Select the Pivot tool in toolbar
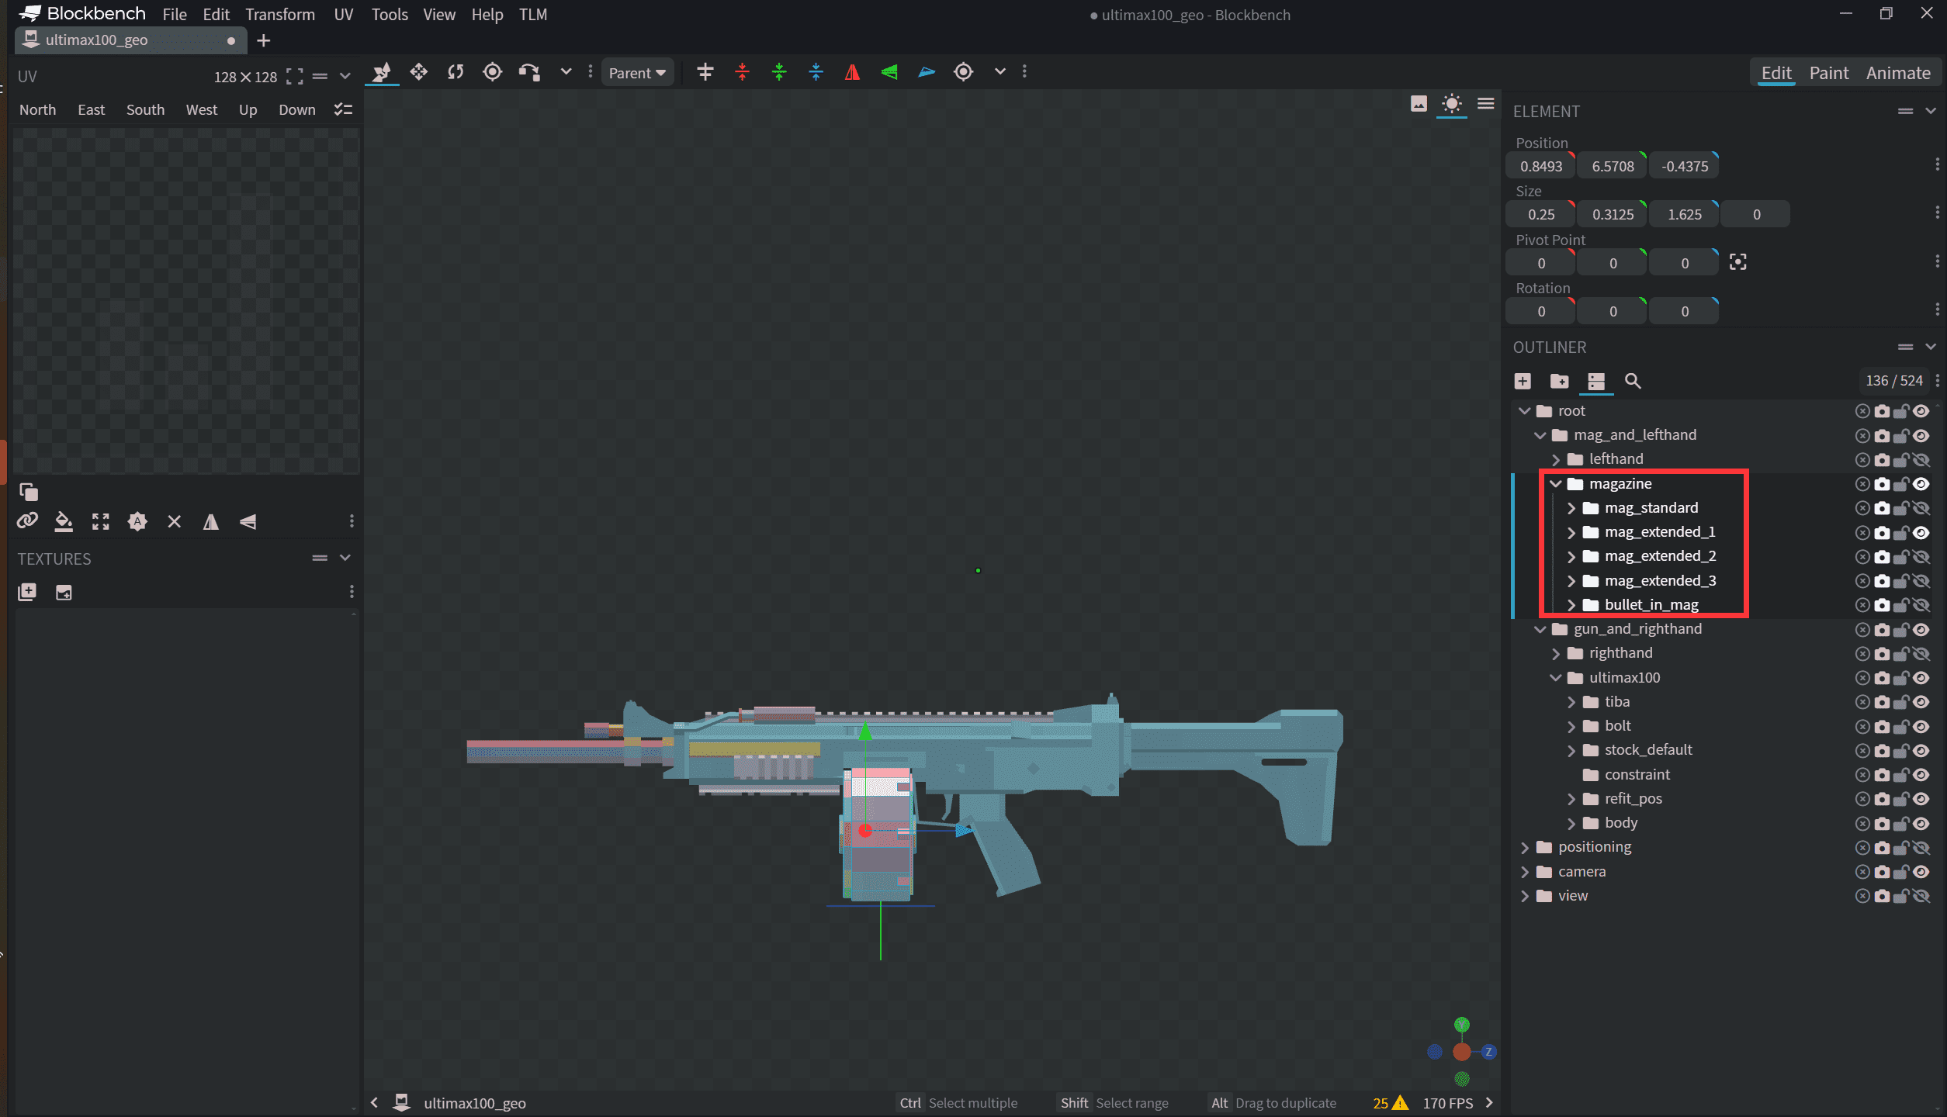Viewport: 1947px width, 1117px height. 492,72
